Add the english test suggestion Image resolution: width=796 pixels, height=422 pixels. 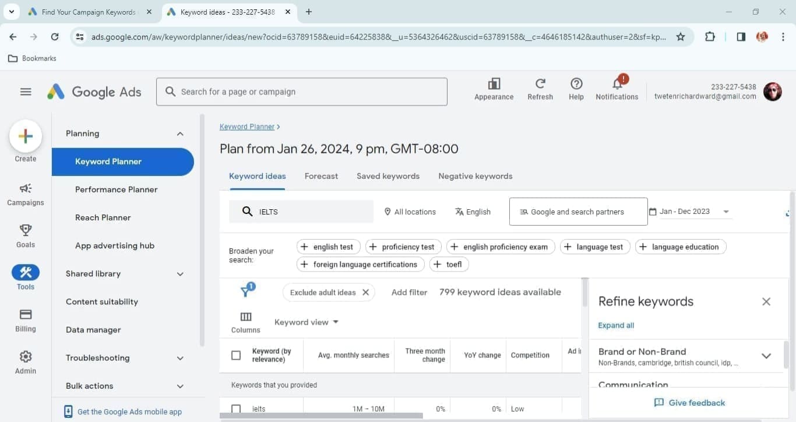(329, 247)
